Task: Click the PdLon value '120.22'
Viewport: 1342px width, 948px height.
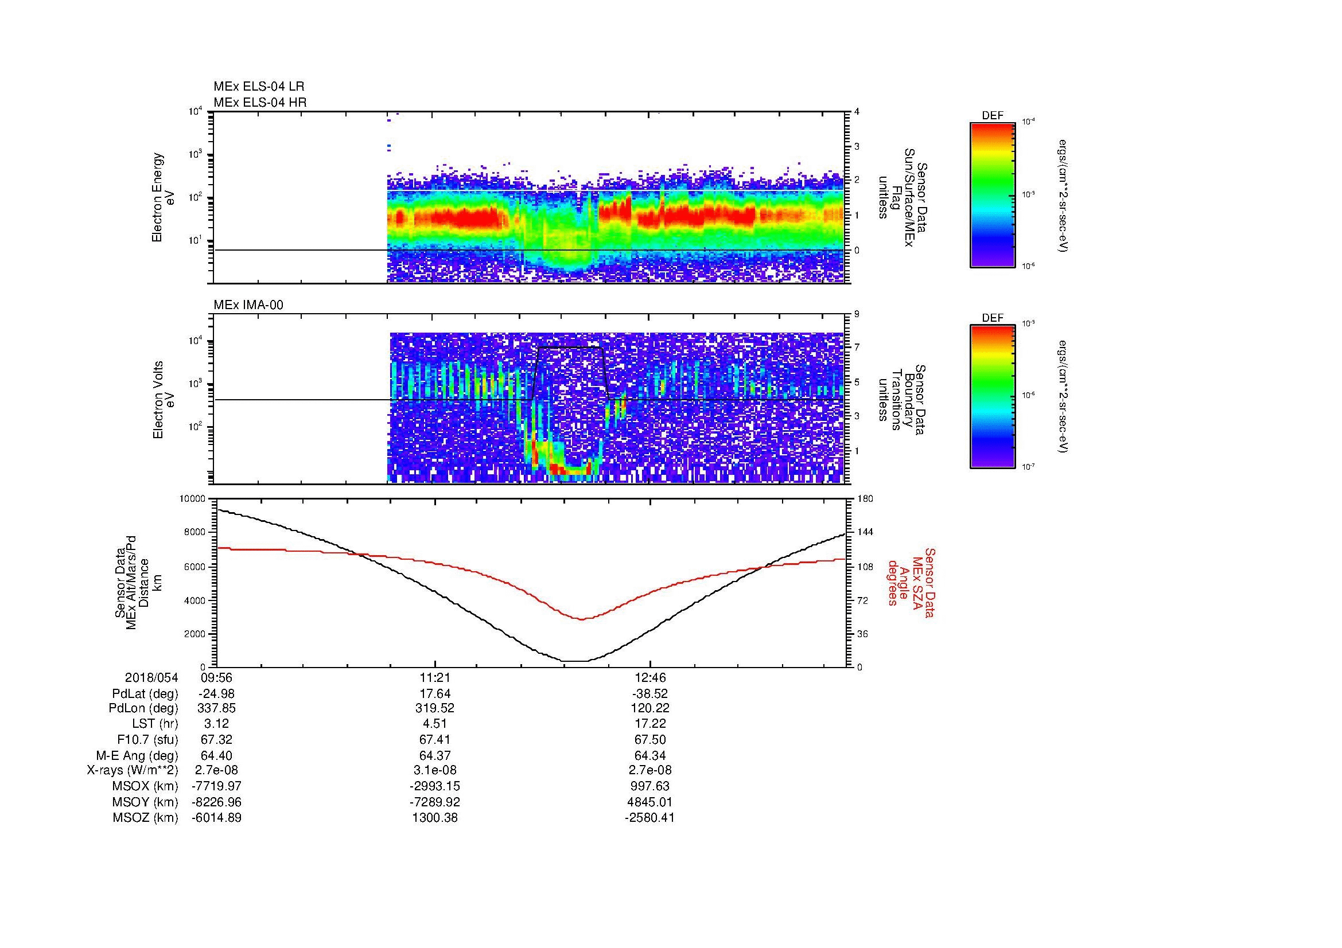Action: click(651, 708)
